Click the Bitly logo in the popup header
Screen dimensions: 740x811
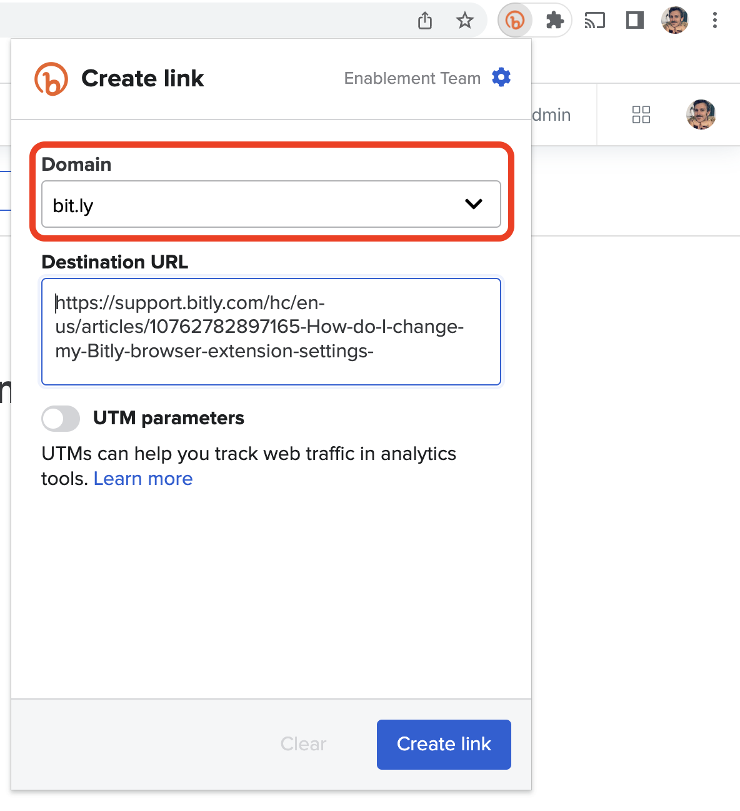(x=52, y=78)
